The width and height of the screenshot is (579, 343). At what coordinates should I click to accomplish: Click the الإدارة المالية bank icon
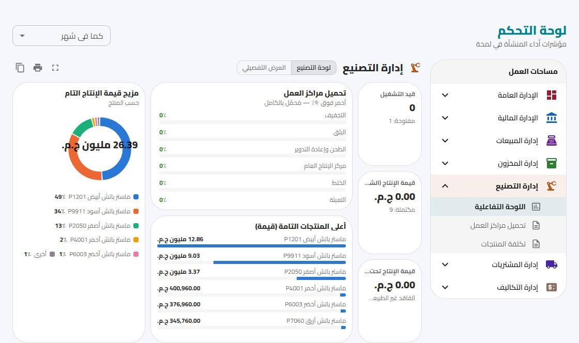pos(551,118)
